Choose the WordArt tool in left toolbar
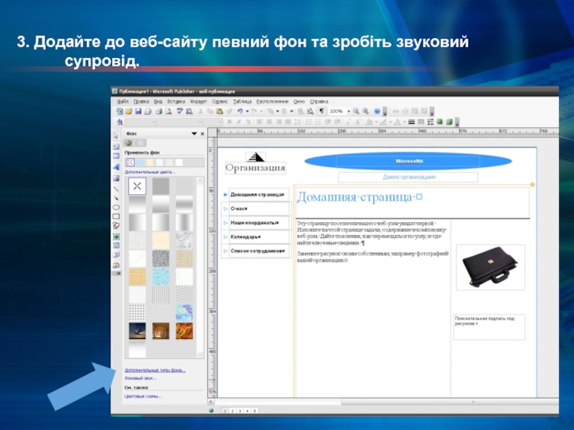Image resolution: width=574 pixels, height=430 pixels. [116, 167]
